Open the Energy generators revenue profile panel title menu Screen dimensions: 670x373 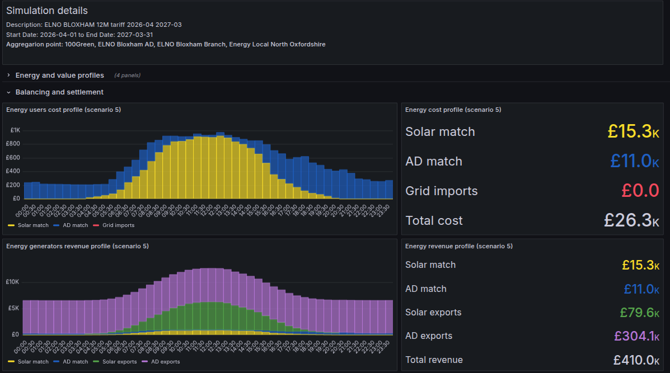click(x=77, y=246)
